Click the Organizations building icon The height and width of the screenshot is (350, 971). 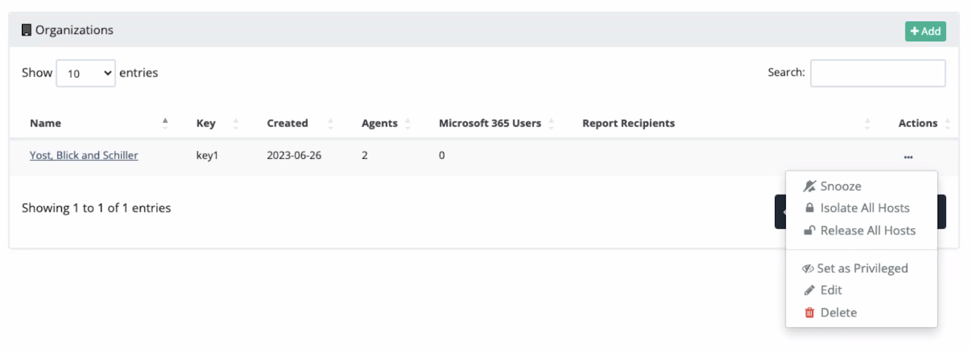pyautogui.click(x=26, y=30)
